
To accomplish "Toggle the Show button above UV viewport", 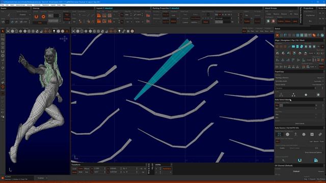I will 267,31.
